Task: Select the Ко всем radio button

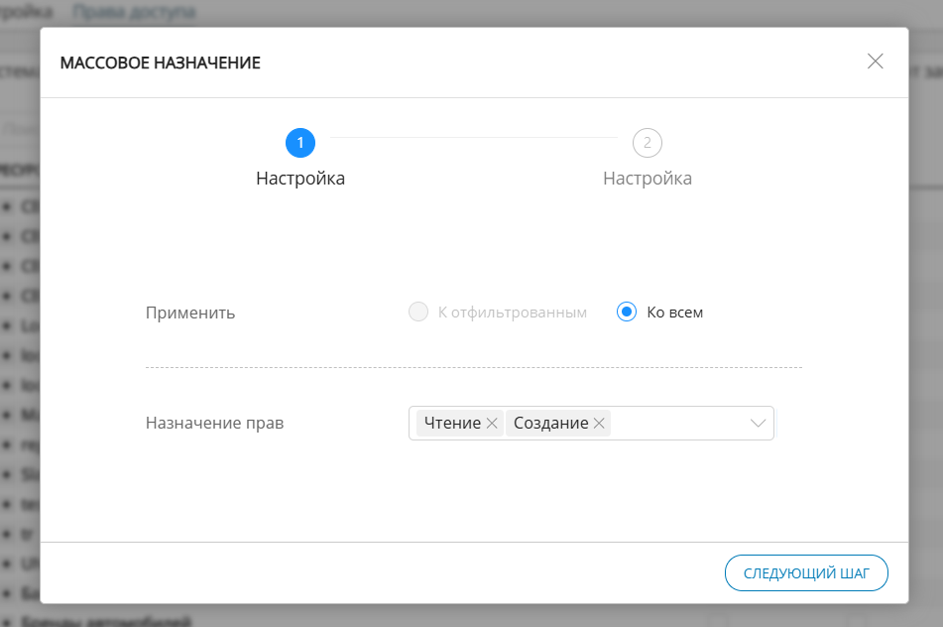Action: click(x=626, y=312)
